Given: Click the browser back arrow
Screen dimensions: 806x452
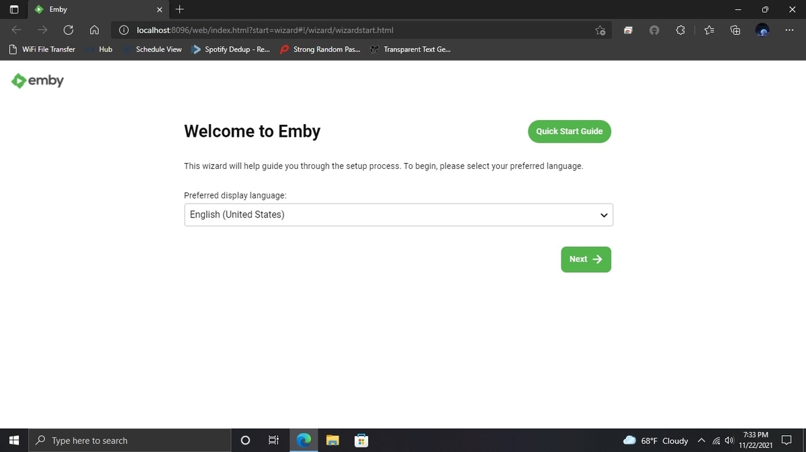Looking at the screenshot, I should tap(17, 30).
